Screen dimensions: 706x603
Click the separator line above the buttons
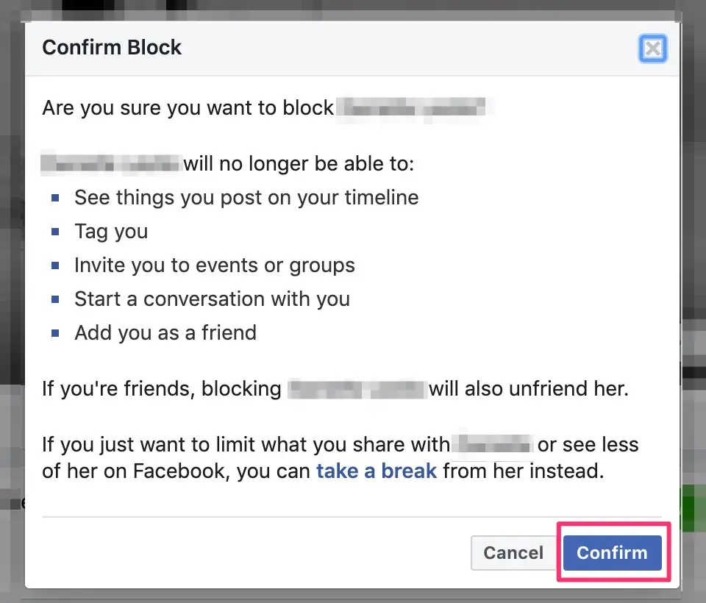pyautogui.click(x=353, y=516)
